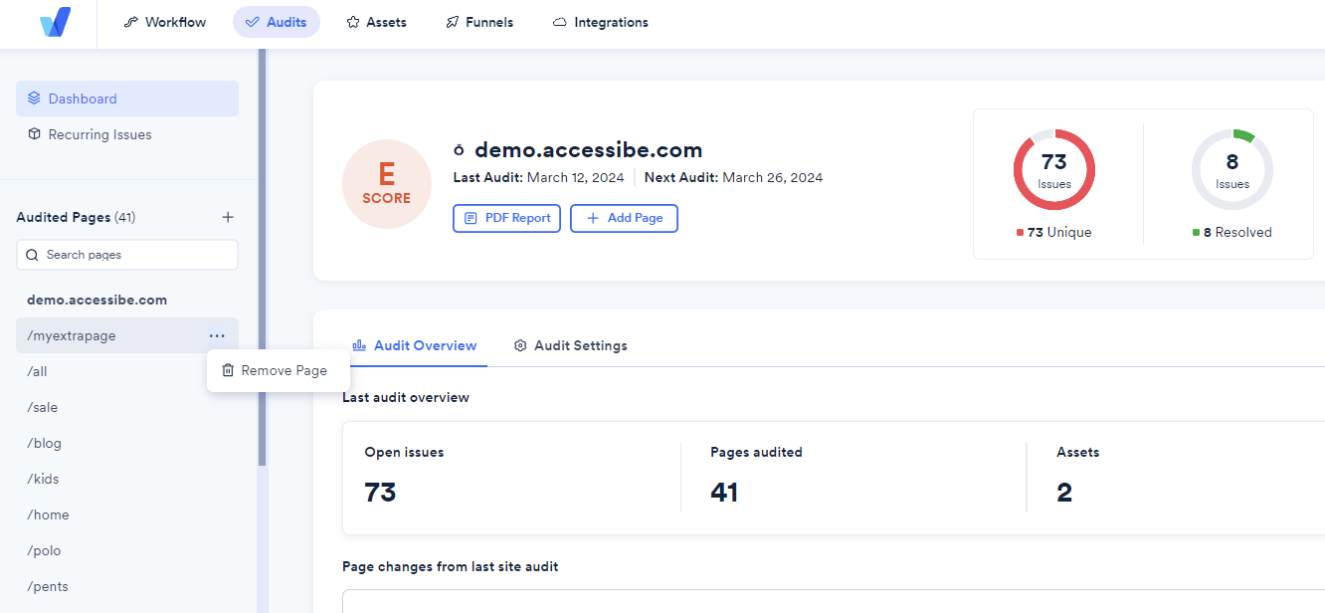Open the Funnels navigation tab
The height and width of the screenshot is (613, 1325).
click(x=479, y=22)
